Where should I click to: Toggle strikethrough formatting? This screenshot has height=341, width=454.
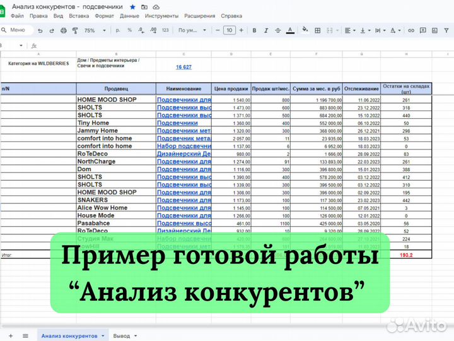coord(277,30)
